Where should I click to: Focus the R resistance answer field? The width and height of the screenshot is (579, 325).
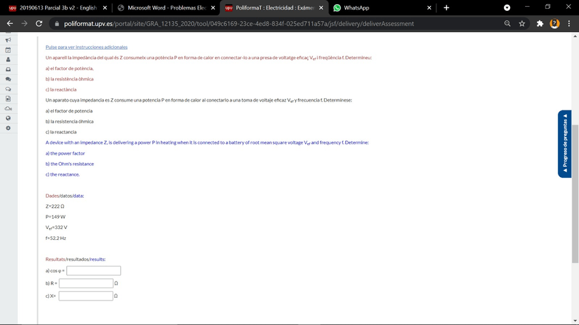(x=86, y=283)
